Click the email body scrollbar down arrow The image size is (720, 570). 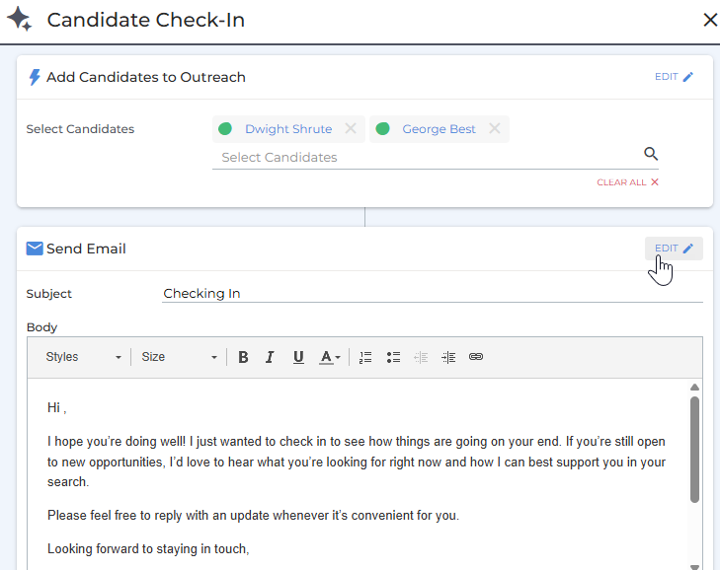694,565
